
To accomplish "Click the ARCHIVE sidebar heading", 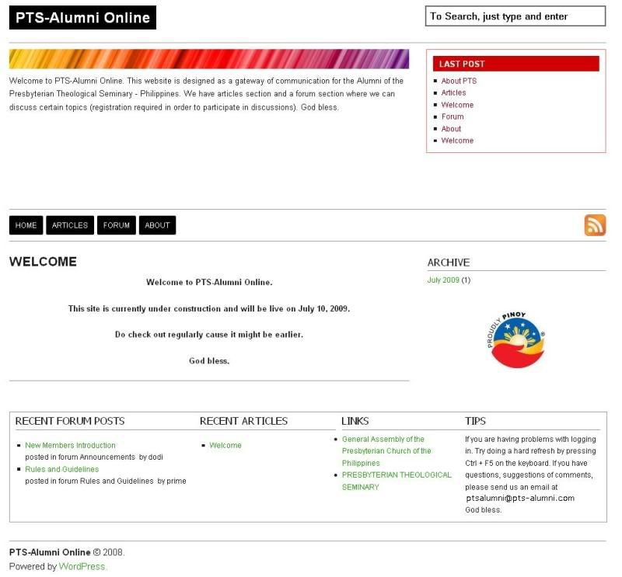I will coord(449,262).
